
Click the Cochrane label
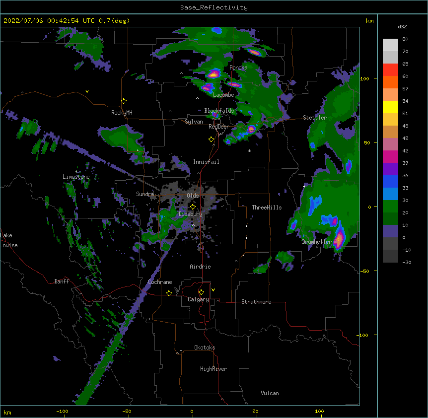tap(160, 282)
